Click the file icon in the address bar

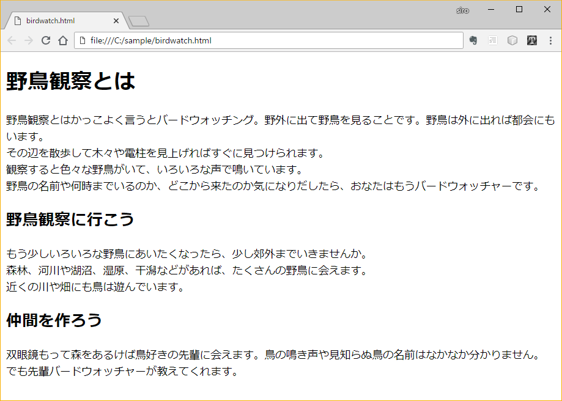point(83,40)
